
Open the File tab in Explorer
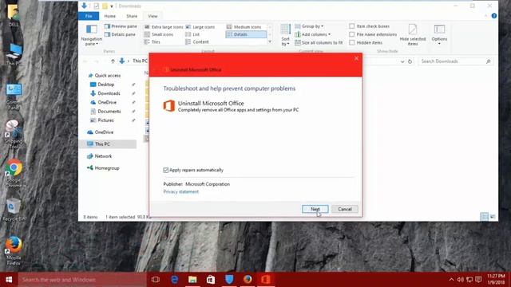(89, 16)
